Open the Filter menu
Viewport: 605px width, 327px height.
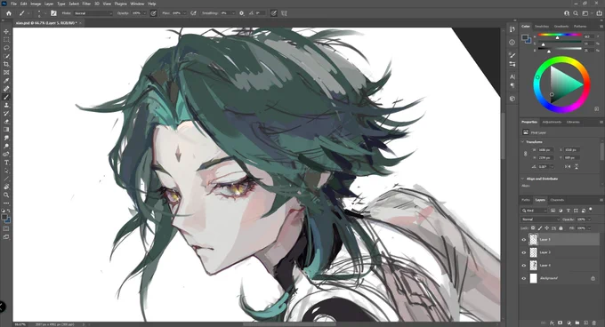coord(86,4)
